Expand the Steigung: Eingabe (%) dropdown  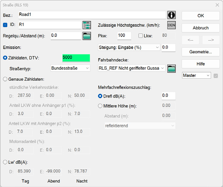(x=129, y=48)
